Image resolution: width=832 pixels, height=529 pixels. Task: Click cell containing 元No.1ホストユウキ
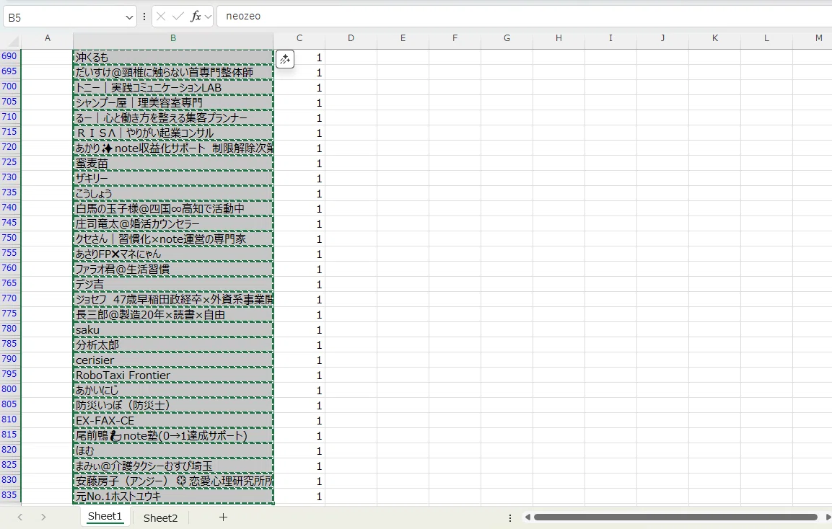point(173,497)
